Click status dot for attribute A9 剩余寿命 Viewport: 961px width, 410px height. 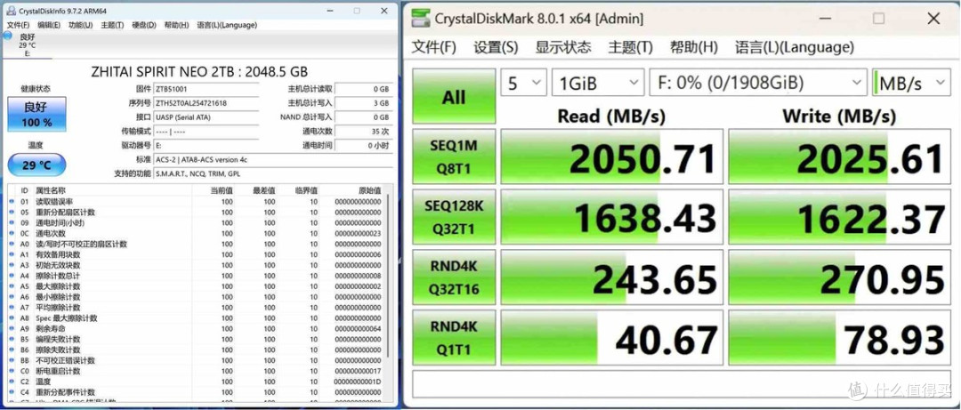pyautogui.click(x=12, y=328)
